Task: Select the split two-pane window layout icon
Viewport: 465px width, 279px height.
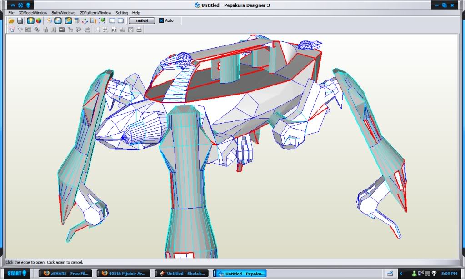Action: (112, 21)
